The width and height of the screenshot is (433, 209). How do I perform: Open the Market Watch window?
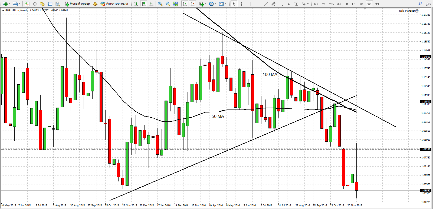coord(27,4)
